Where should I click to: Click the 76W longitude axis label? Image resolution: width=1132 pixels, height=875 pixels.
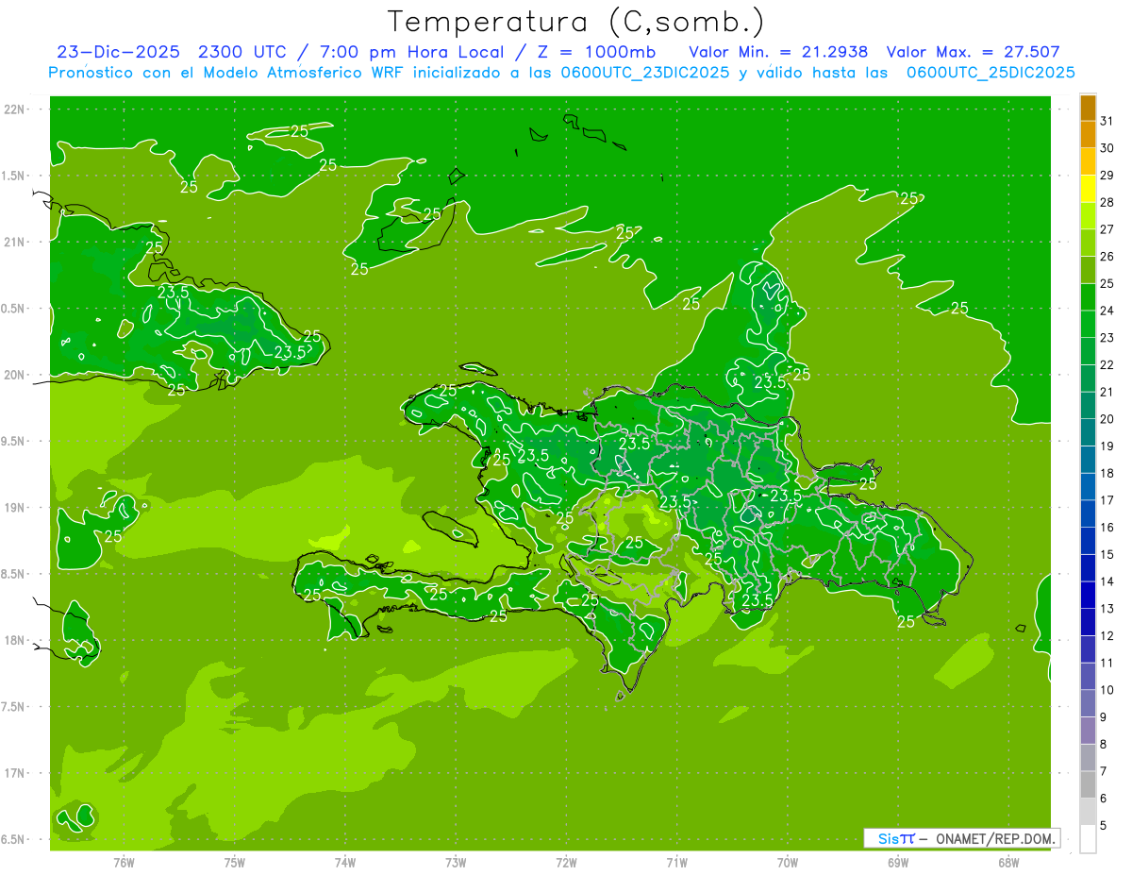click(124, 863)
